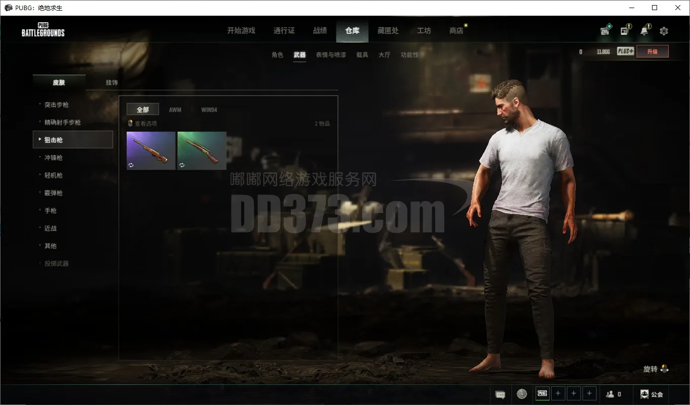Minimize the PUBG window

click(632, 8)
